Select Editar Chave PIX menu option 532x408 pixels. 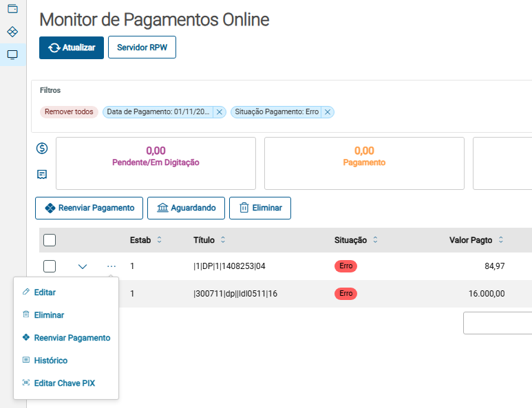coord(64,383)
